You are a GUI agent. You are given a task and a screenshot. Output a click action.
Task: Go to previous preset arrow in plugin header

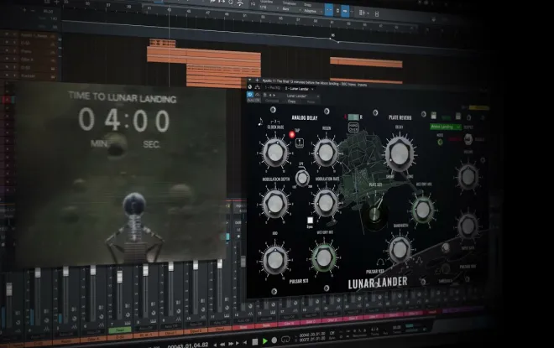click(x=270, y=95)
